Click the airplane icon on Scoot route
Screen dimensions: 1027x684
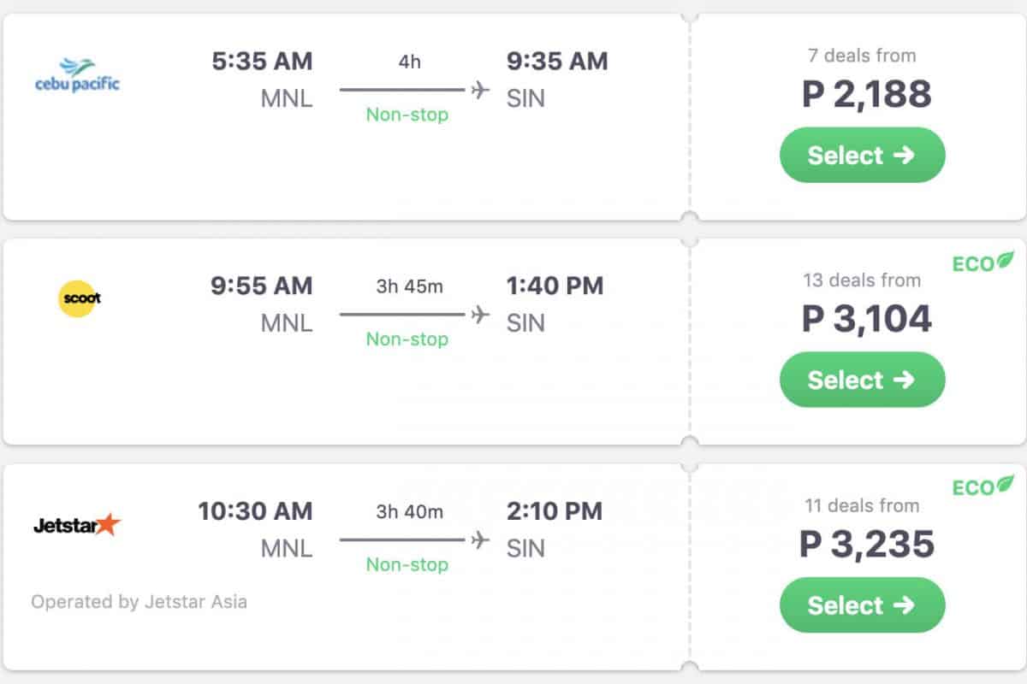pos(480,315)
